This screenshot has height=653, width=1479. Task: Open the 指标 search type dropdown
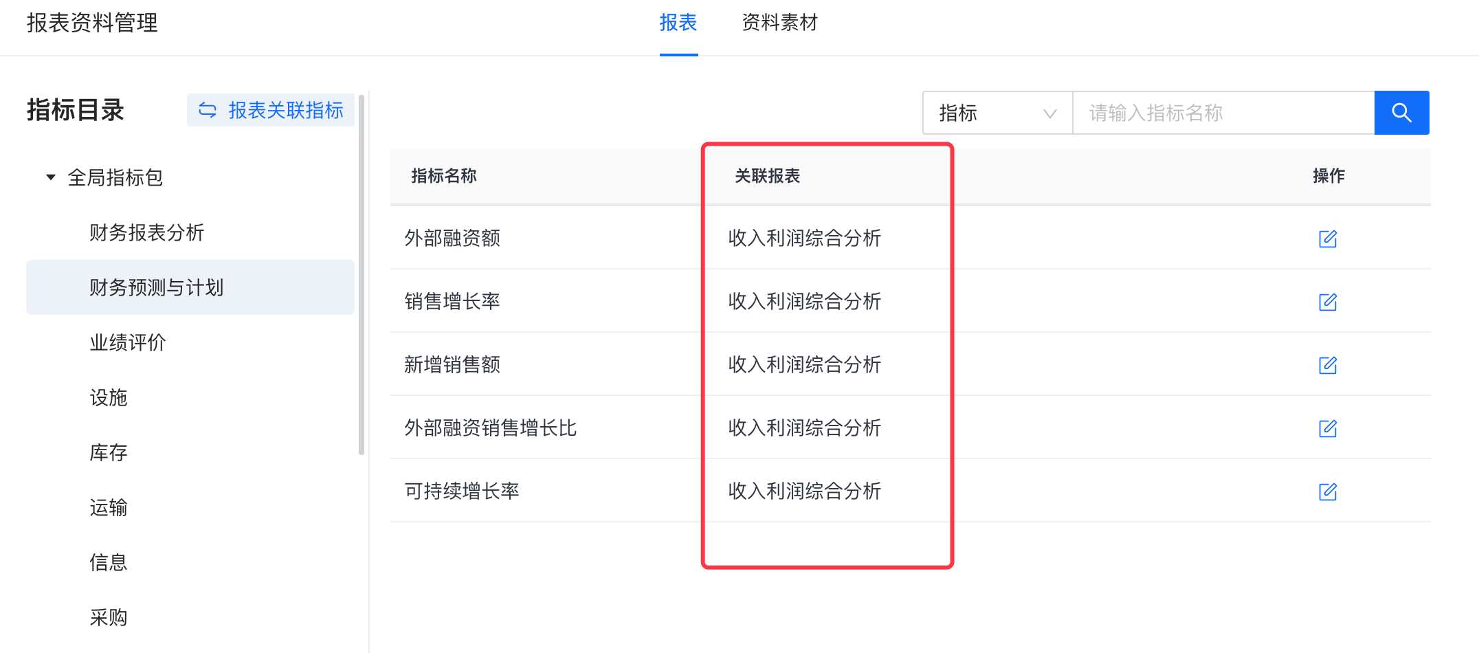997,113
